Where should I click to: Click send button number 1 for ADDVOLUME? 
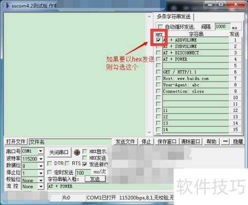(x=236, y=40)
